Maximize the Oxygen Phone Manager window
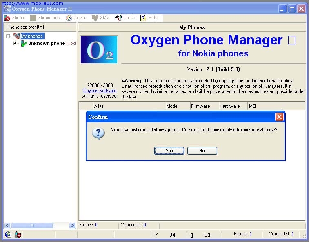Viewport: 309px width, 242px height. [x=292, y=9]
